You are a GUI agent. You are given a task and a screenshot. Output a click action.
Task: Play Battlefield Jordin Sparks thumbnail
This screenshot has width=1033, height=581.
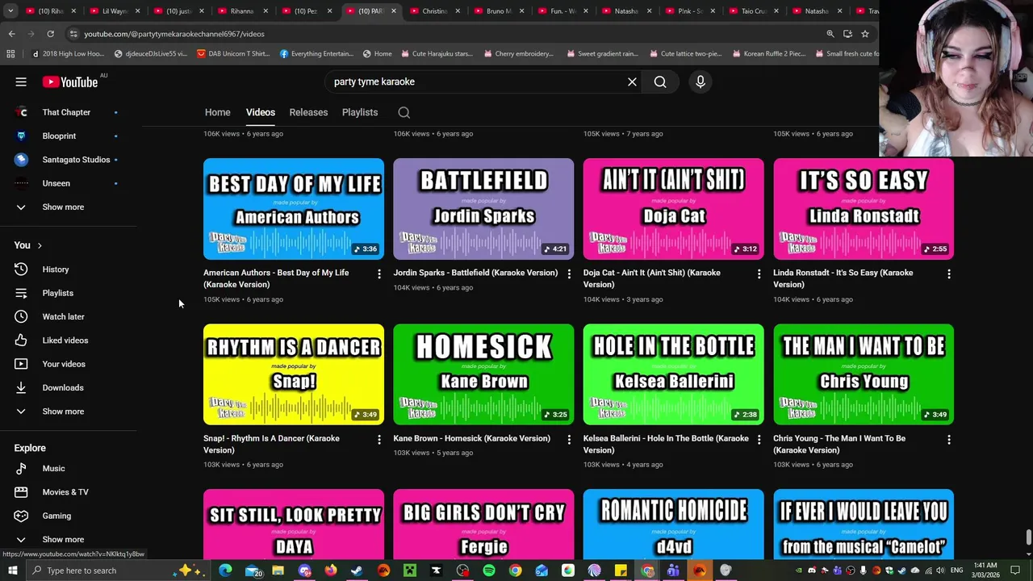[483, 209]
